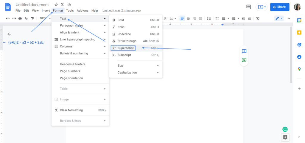
Task: Select Superscript from the Text submenu
Action: (x=126, y=48)
